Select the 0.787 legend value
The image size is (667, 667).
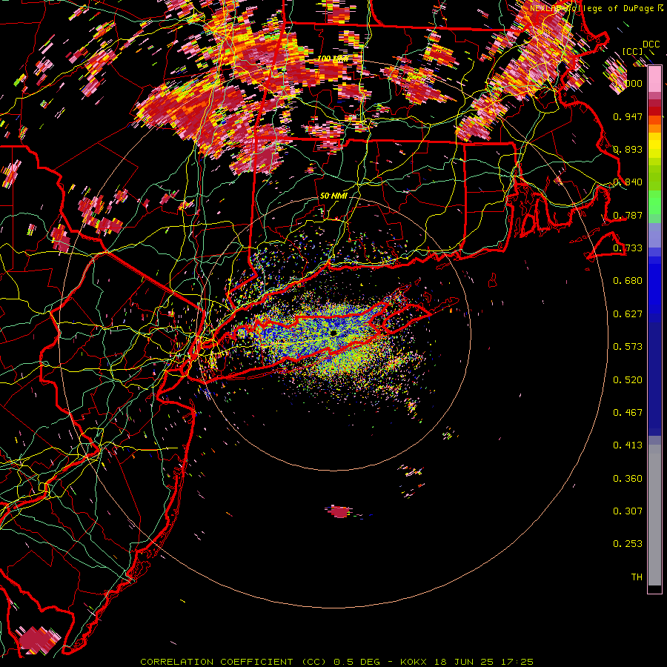coord(628,215)
